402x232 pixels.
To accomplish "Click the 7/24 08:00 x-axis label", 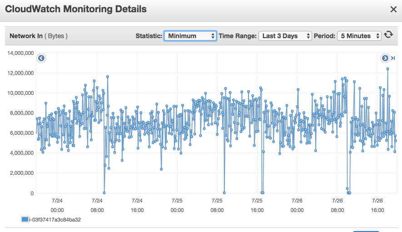I will pos(97,205).
